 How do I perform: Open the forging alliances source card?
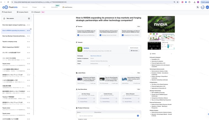[109, 33]
